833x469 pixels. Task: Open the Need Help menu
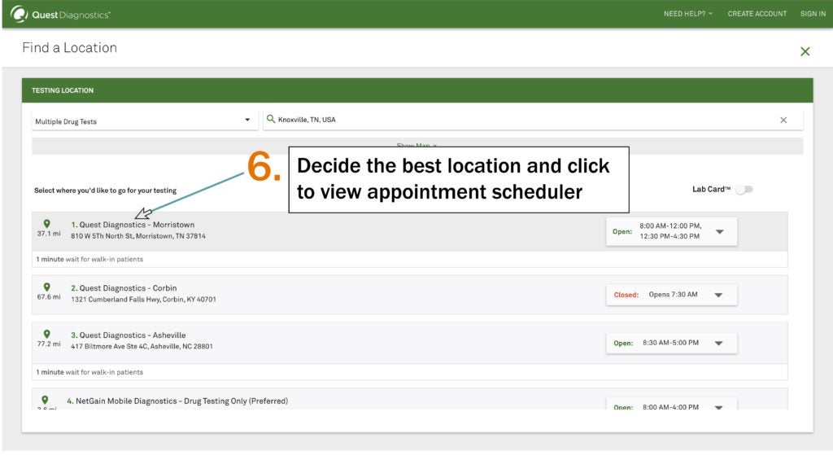(x=688, y=14)
